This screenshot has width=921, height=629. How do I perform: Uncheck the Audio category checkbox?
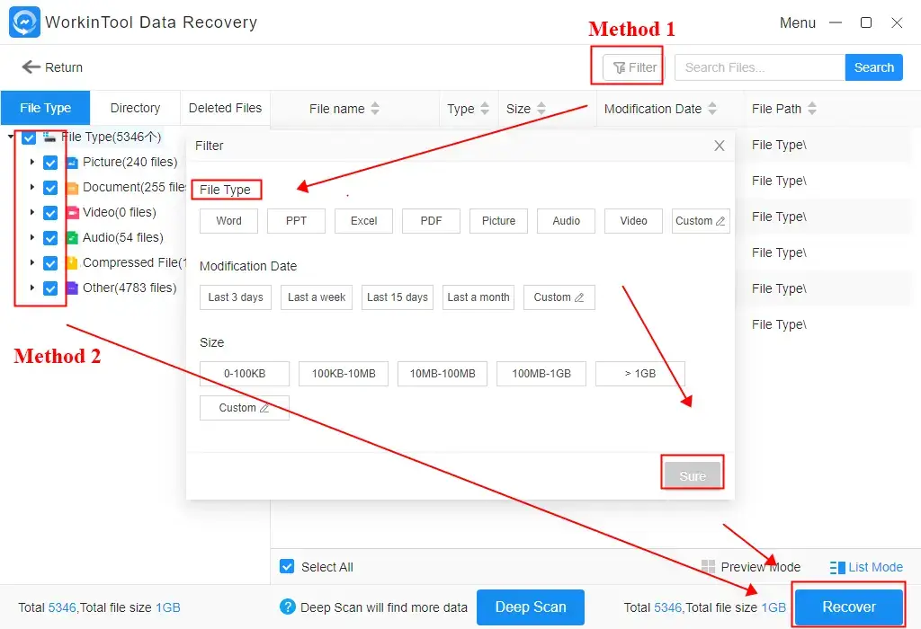click(50, 237)
